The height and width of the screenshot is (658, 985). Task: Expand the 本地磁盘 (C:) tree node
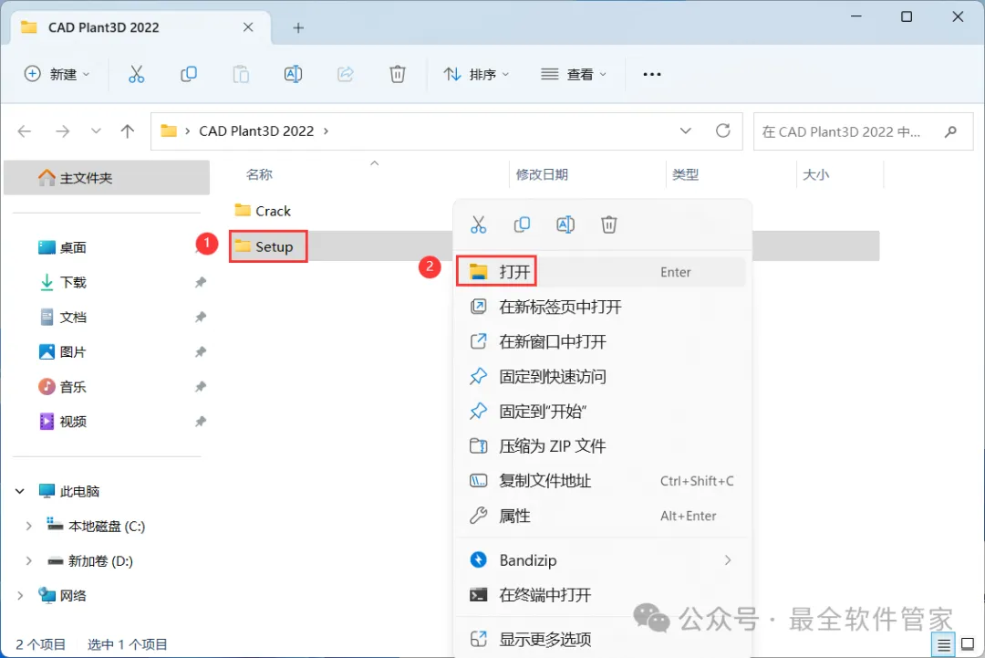pos(29,526)
